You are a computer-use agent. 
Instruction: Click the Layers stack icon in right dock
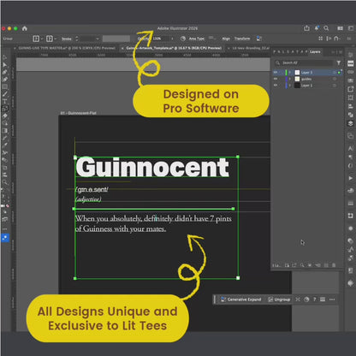[x=350, y=123]
